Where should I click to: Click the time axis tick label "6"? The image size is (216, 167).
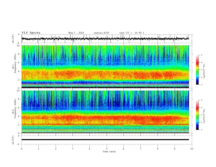point(124,149)
